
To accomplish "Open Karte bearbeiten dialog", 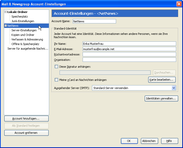I will [162, 80].
